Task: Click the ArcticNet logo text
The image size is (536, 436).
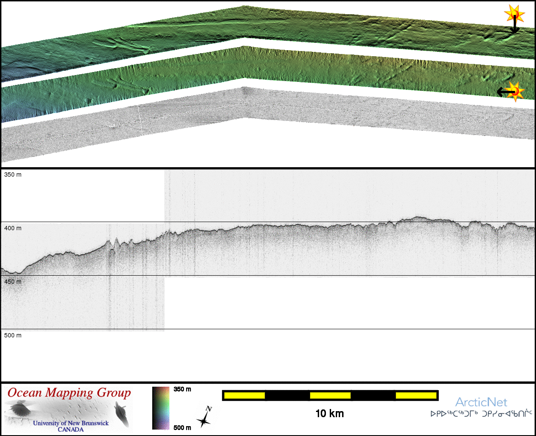Action: point(481,402)
